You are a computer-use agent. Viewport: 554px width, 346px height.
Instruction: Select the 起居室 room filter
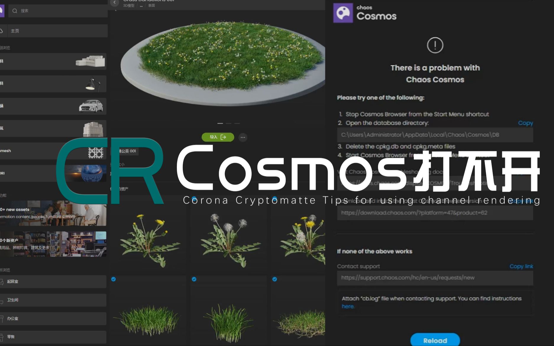[x=53, y=282]
